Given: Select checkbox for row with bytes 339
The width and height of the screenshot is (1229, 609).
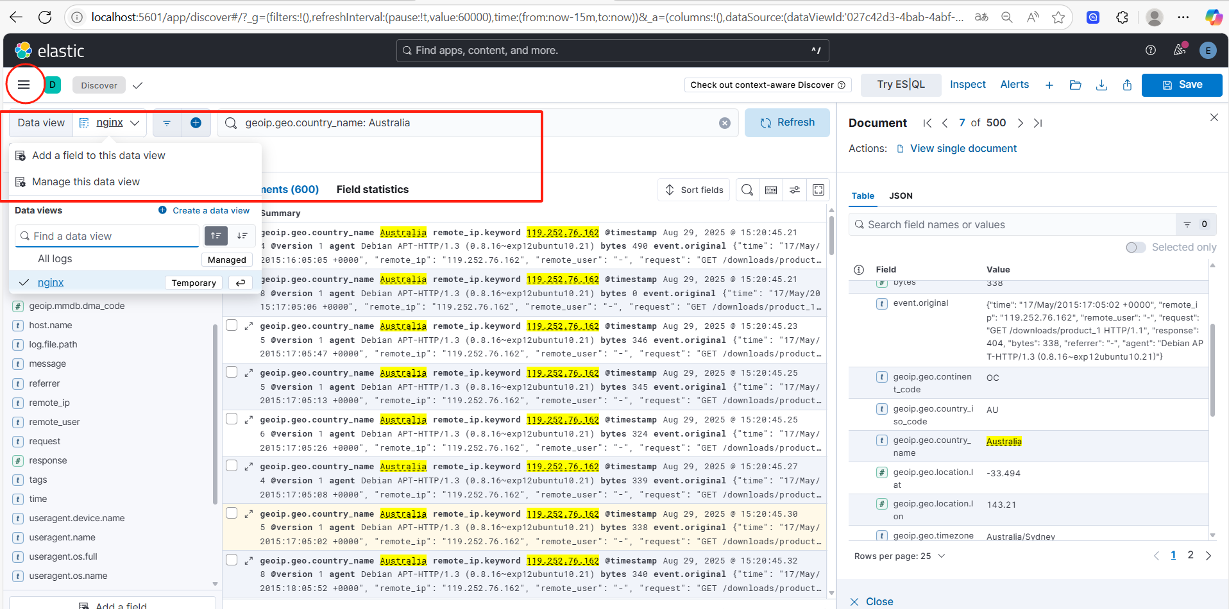Looking at the screenshot, I should click(x=232, y=466).
